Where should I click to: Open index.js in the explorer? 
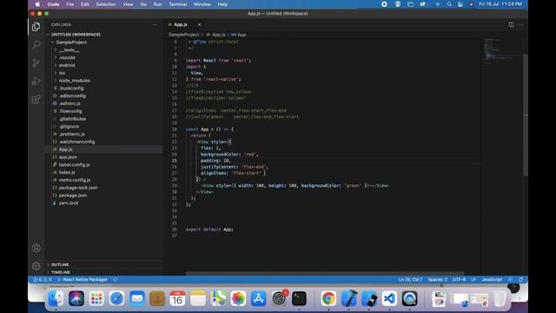click(x=67, y=172)
